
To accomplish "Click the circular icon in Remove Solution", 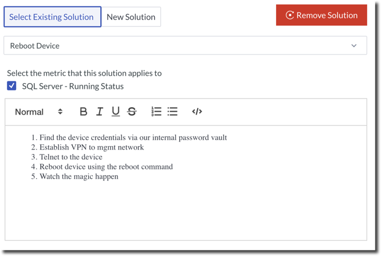I will click(290, 15).
